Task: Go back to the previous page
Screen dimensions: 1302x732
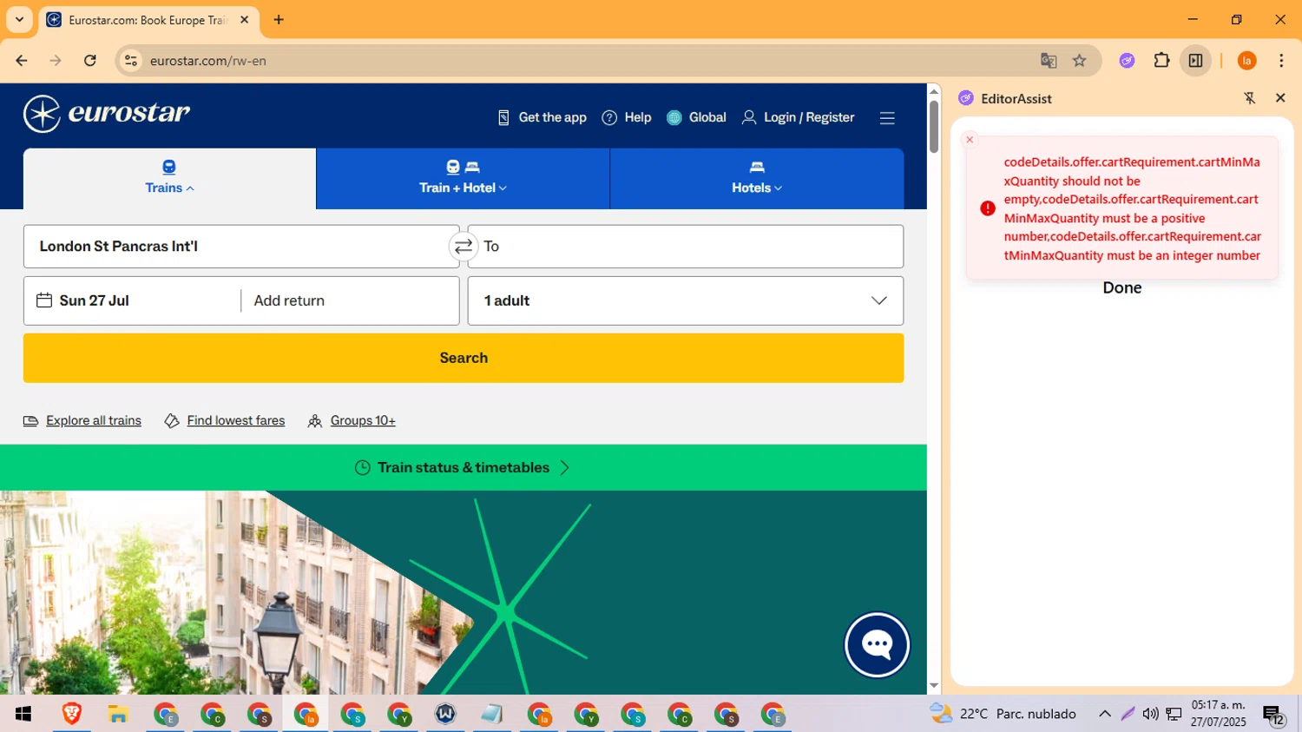Action: click(x=22, y=61)
